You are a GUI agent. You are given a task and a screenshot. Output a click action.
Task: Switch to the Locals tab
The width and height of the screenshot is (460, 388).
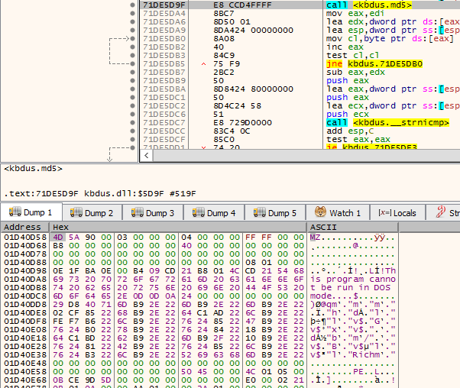(x=397, y=213)
